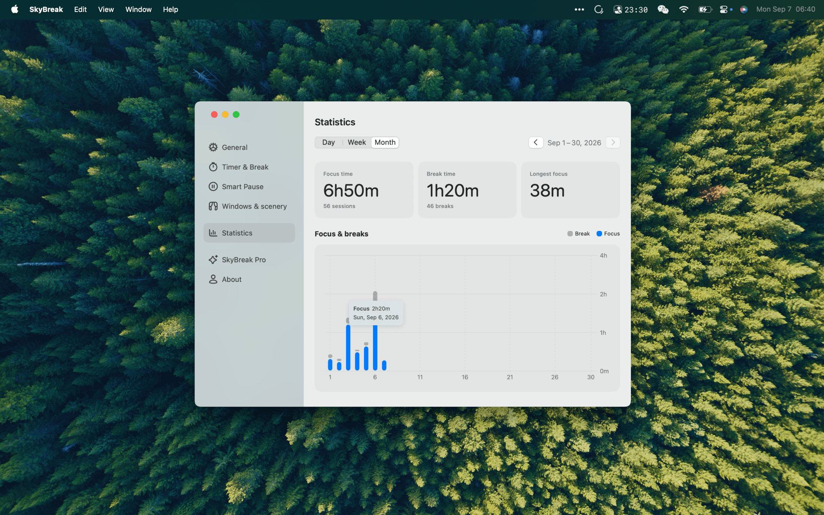
Task: Click the "Statistics" page heading
Action: coord(335,122)
